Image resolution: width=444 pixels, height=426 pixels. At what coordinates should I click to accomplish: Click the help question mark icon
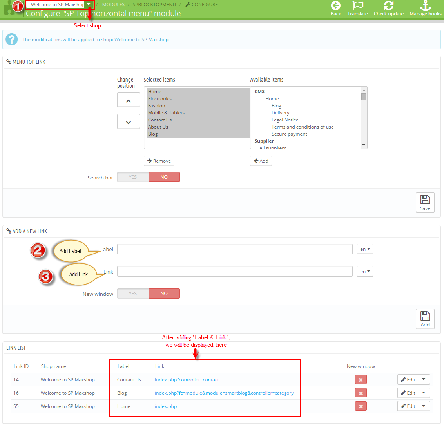pyautogui.click(x=12, y=39)
